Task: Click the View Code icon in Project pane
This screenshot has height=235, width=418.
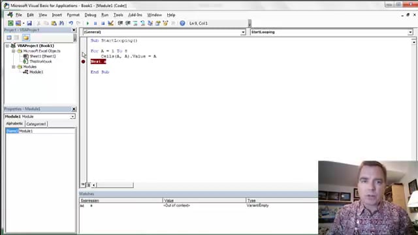Action: [x=9, y=38]
